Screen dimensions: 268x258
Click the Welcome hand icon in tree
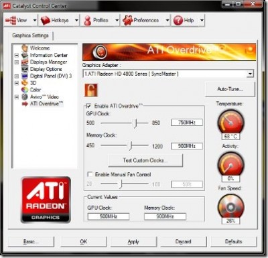coord(25,48)
